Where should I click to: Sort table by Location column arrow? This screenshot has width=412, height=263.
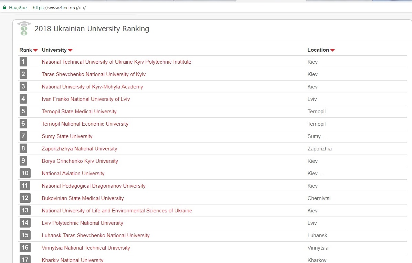pyautogui.click(x=332, y=50)
